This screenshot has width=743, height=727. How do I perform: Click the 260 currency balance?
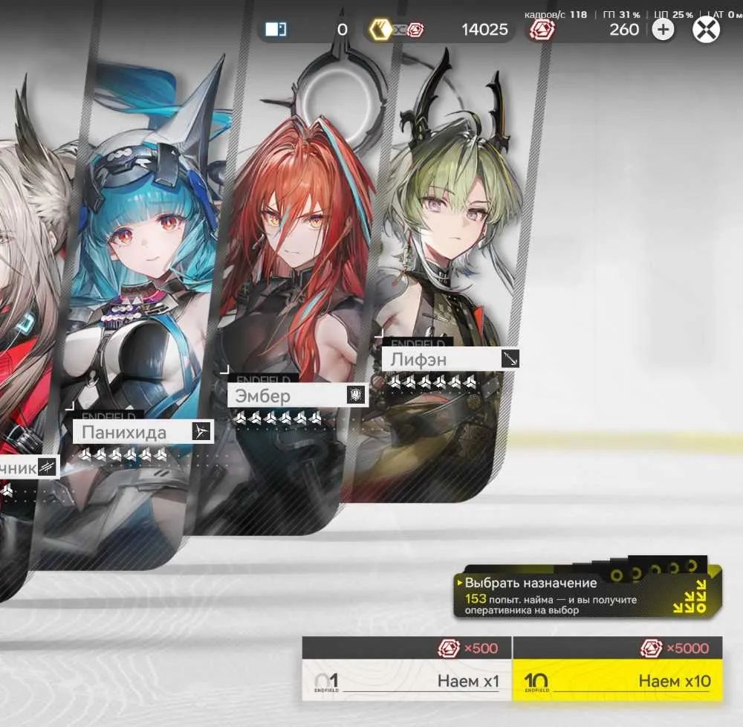point(624,30)
